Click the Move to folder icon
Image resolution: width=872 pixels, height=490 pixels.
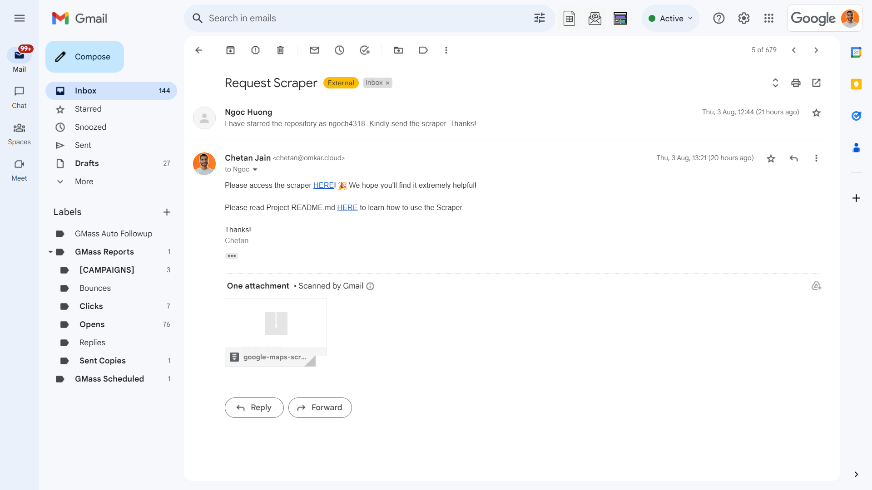(398, 50)
